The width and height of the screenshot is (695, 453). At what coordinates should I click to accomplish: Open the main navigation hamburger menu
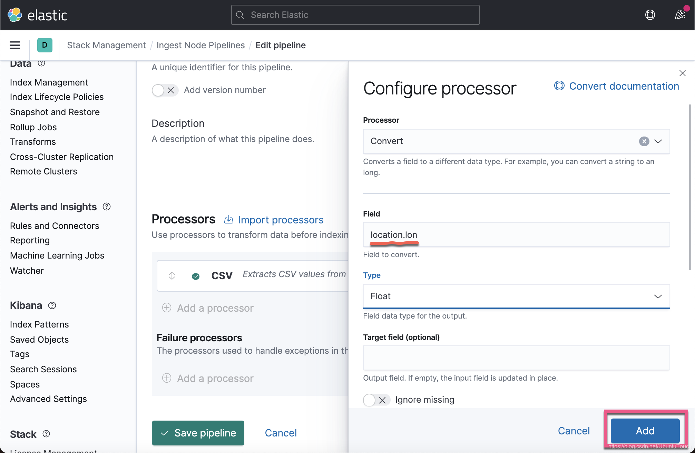coord(14,45)
